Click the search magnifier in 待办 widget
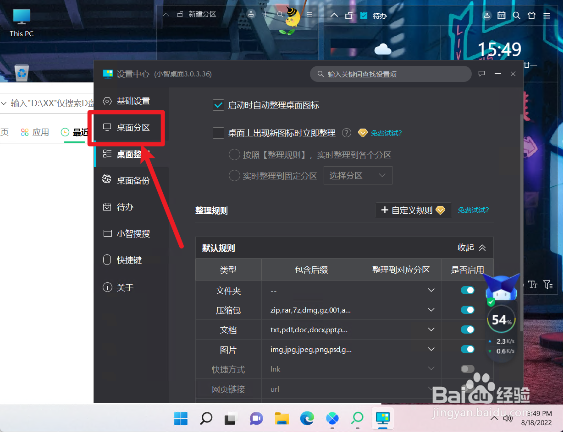The height and width of the screenshot is (432, 563). pos(517,16)
